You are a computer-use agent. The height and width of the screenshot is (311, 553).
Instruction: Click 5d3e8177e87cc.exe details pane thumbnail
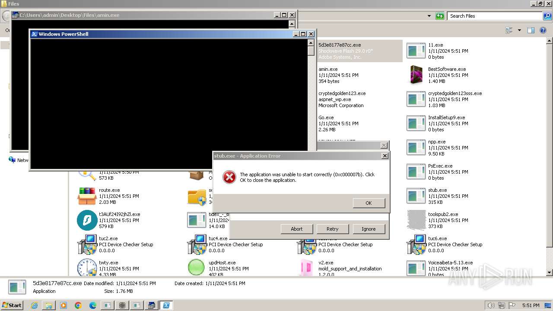(17, 287)
